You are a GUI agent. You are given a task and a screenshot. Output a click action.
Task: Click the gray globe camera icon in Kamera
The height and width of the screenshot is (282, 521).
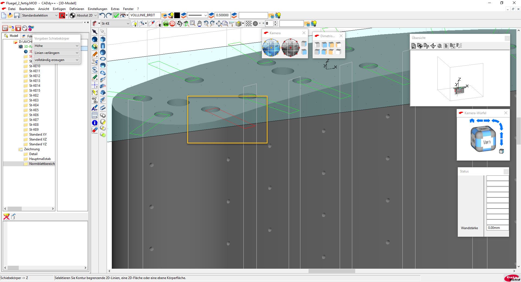point(290,47)
